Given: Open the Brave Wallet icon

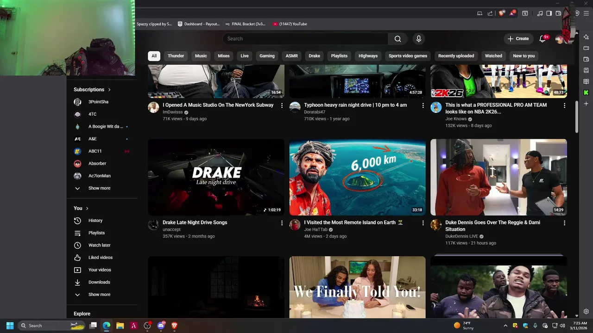Looking at the screenshot, I should coord(558,13).
